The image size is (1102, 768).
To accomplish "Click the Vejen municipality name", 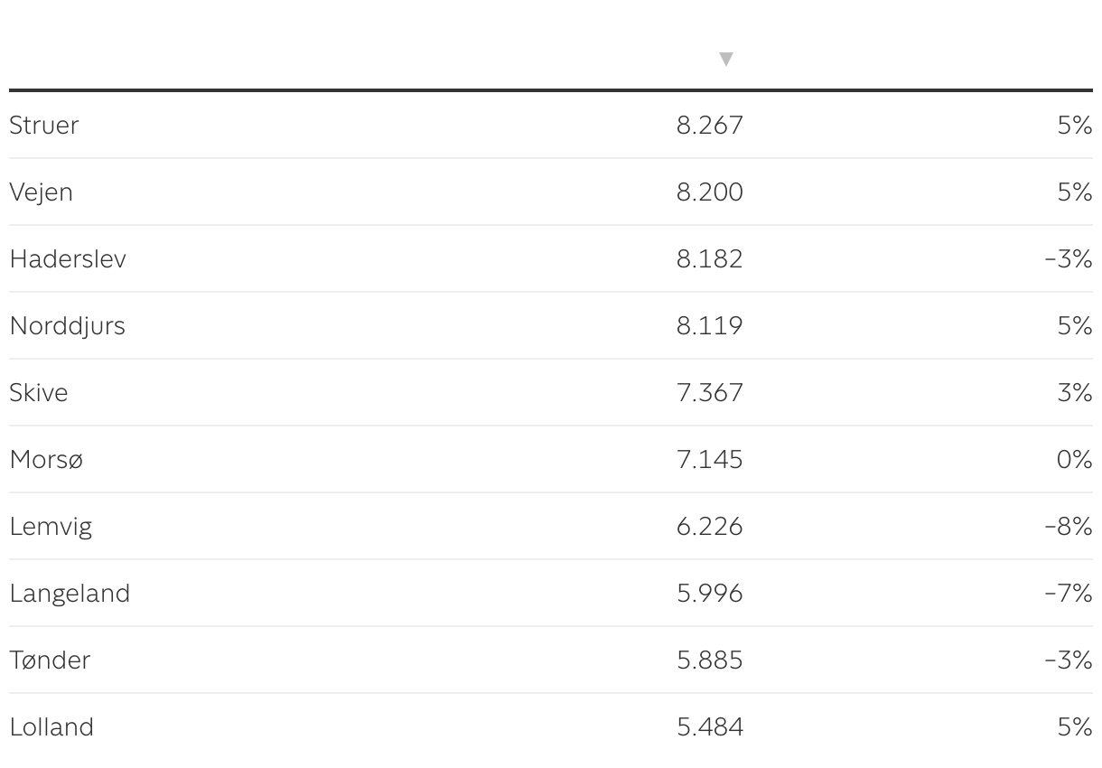I will pyautogui.click(x=42, y=192).
